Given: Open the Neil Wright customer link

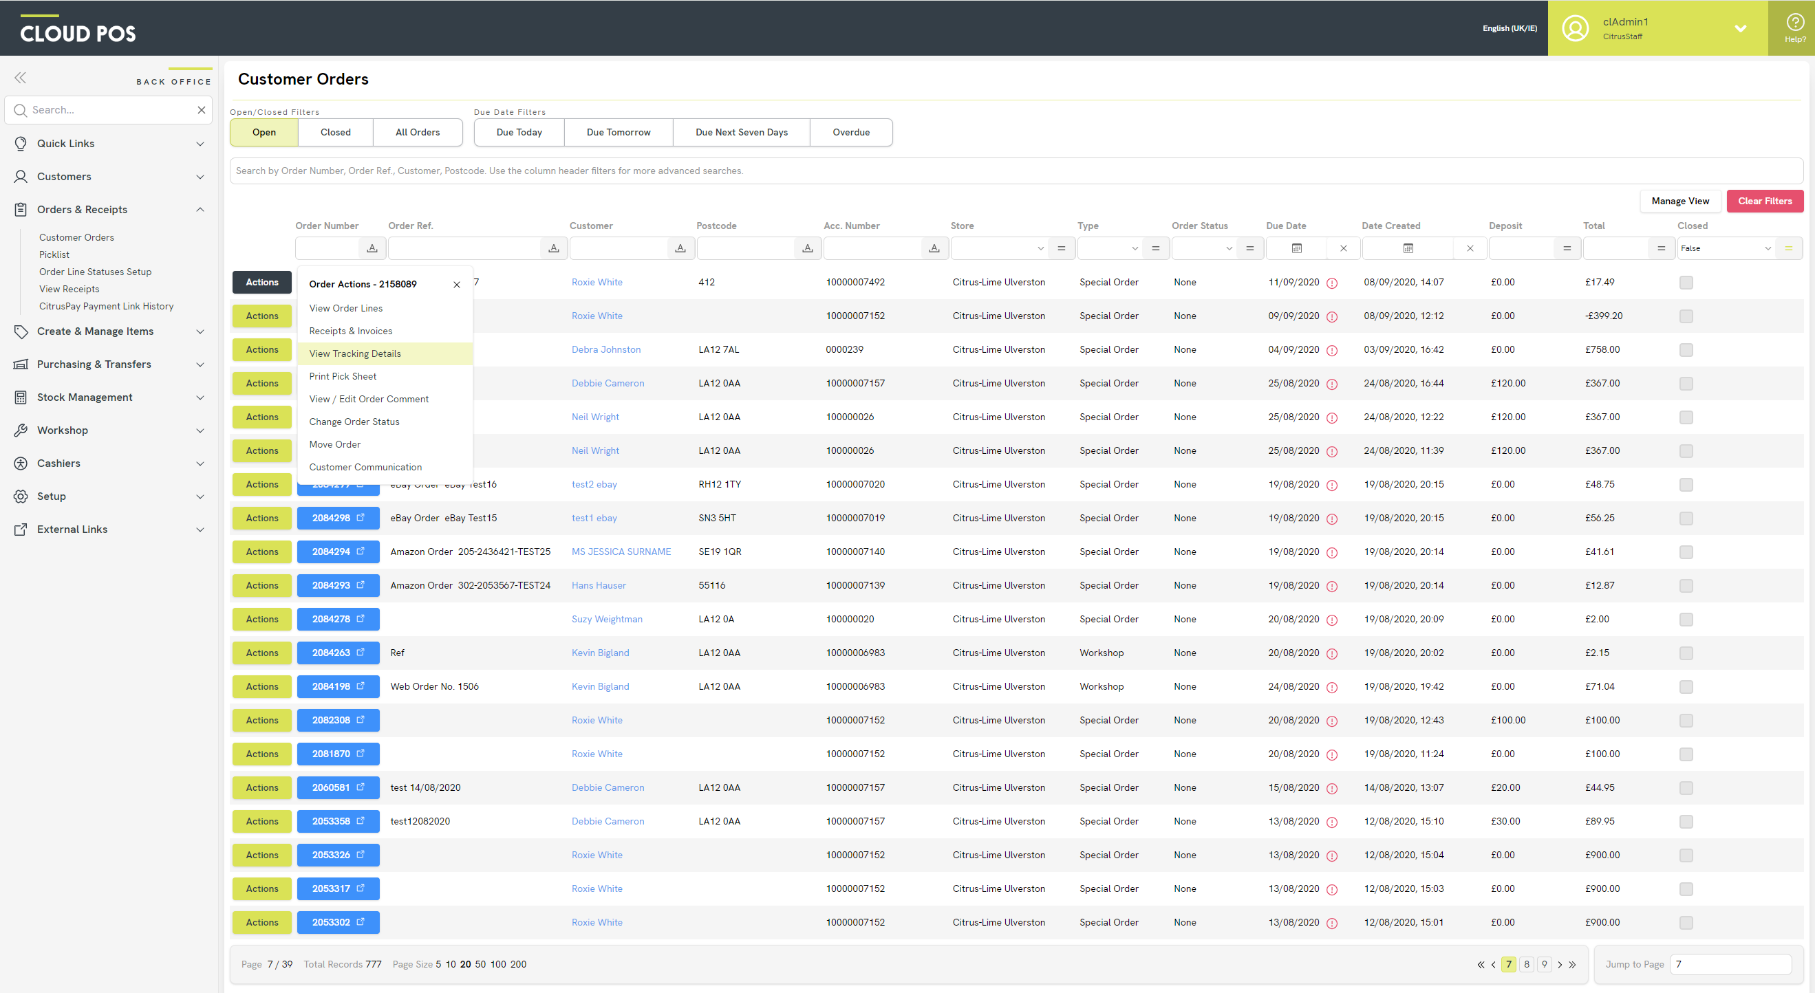Looking at the screenshot, I should (x=595, y=417).
